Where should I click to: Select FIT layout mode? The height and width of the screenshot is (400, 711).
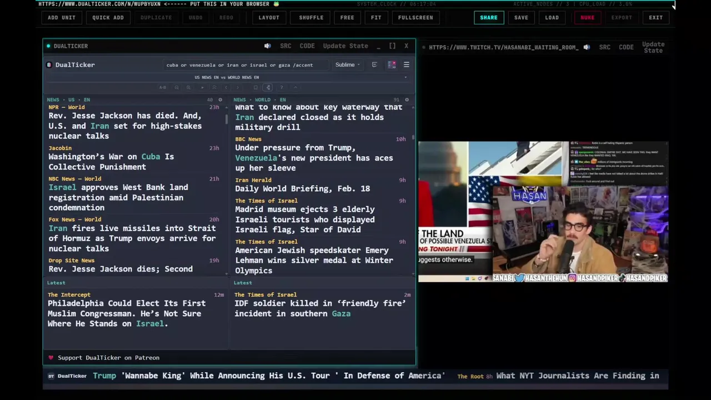(376, 17)
